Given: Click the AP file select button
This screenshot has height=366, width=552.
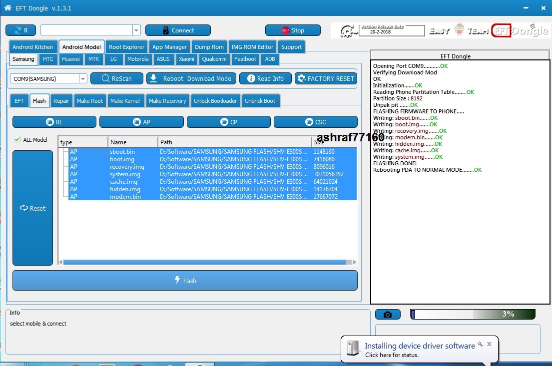Looking at the screenshot, I should [141, 122].
